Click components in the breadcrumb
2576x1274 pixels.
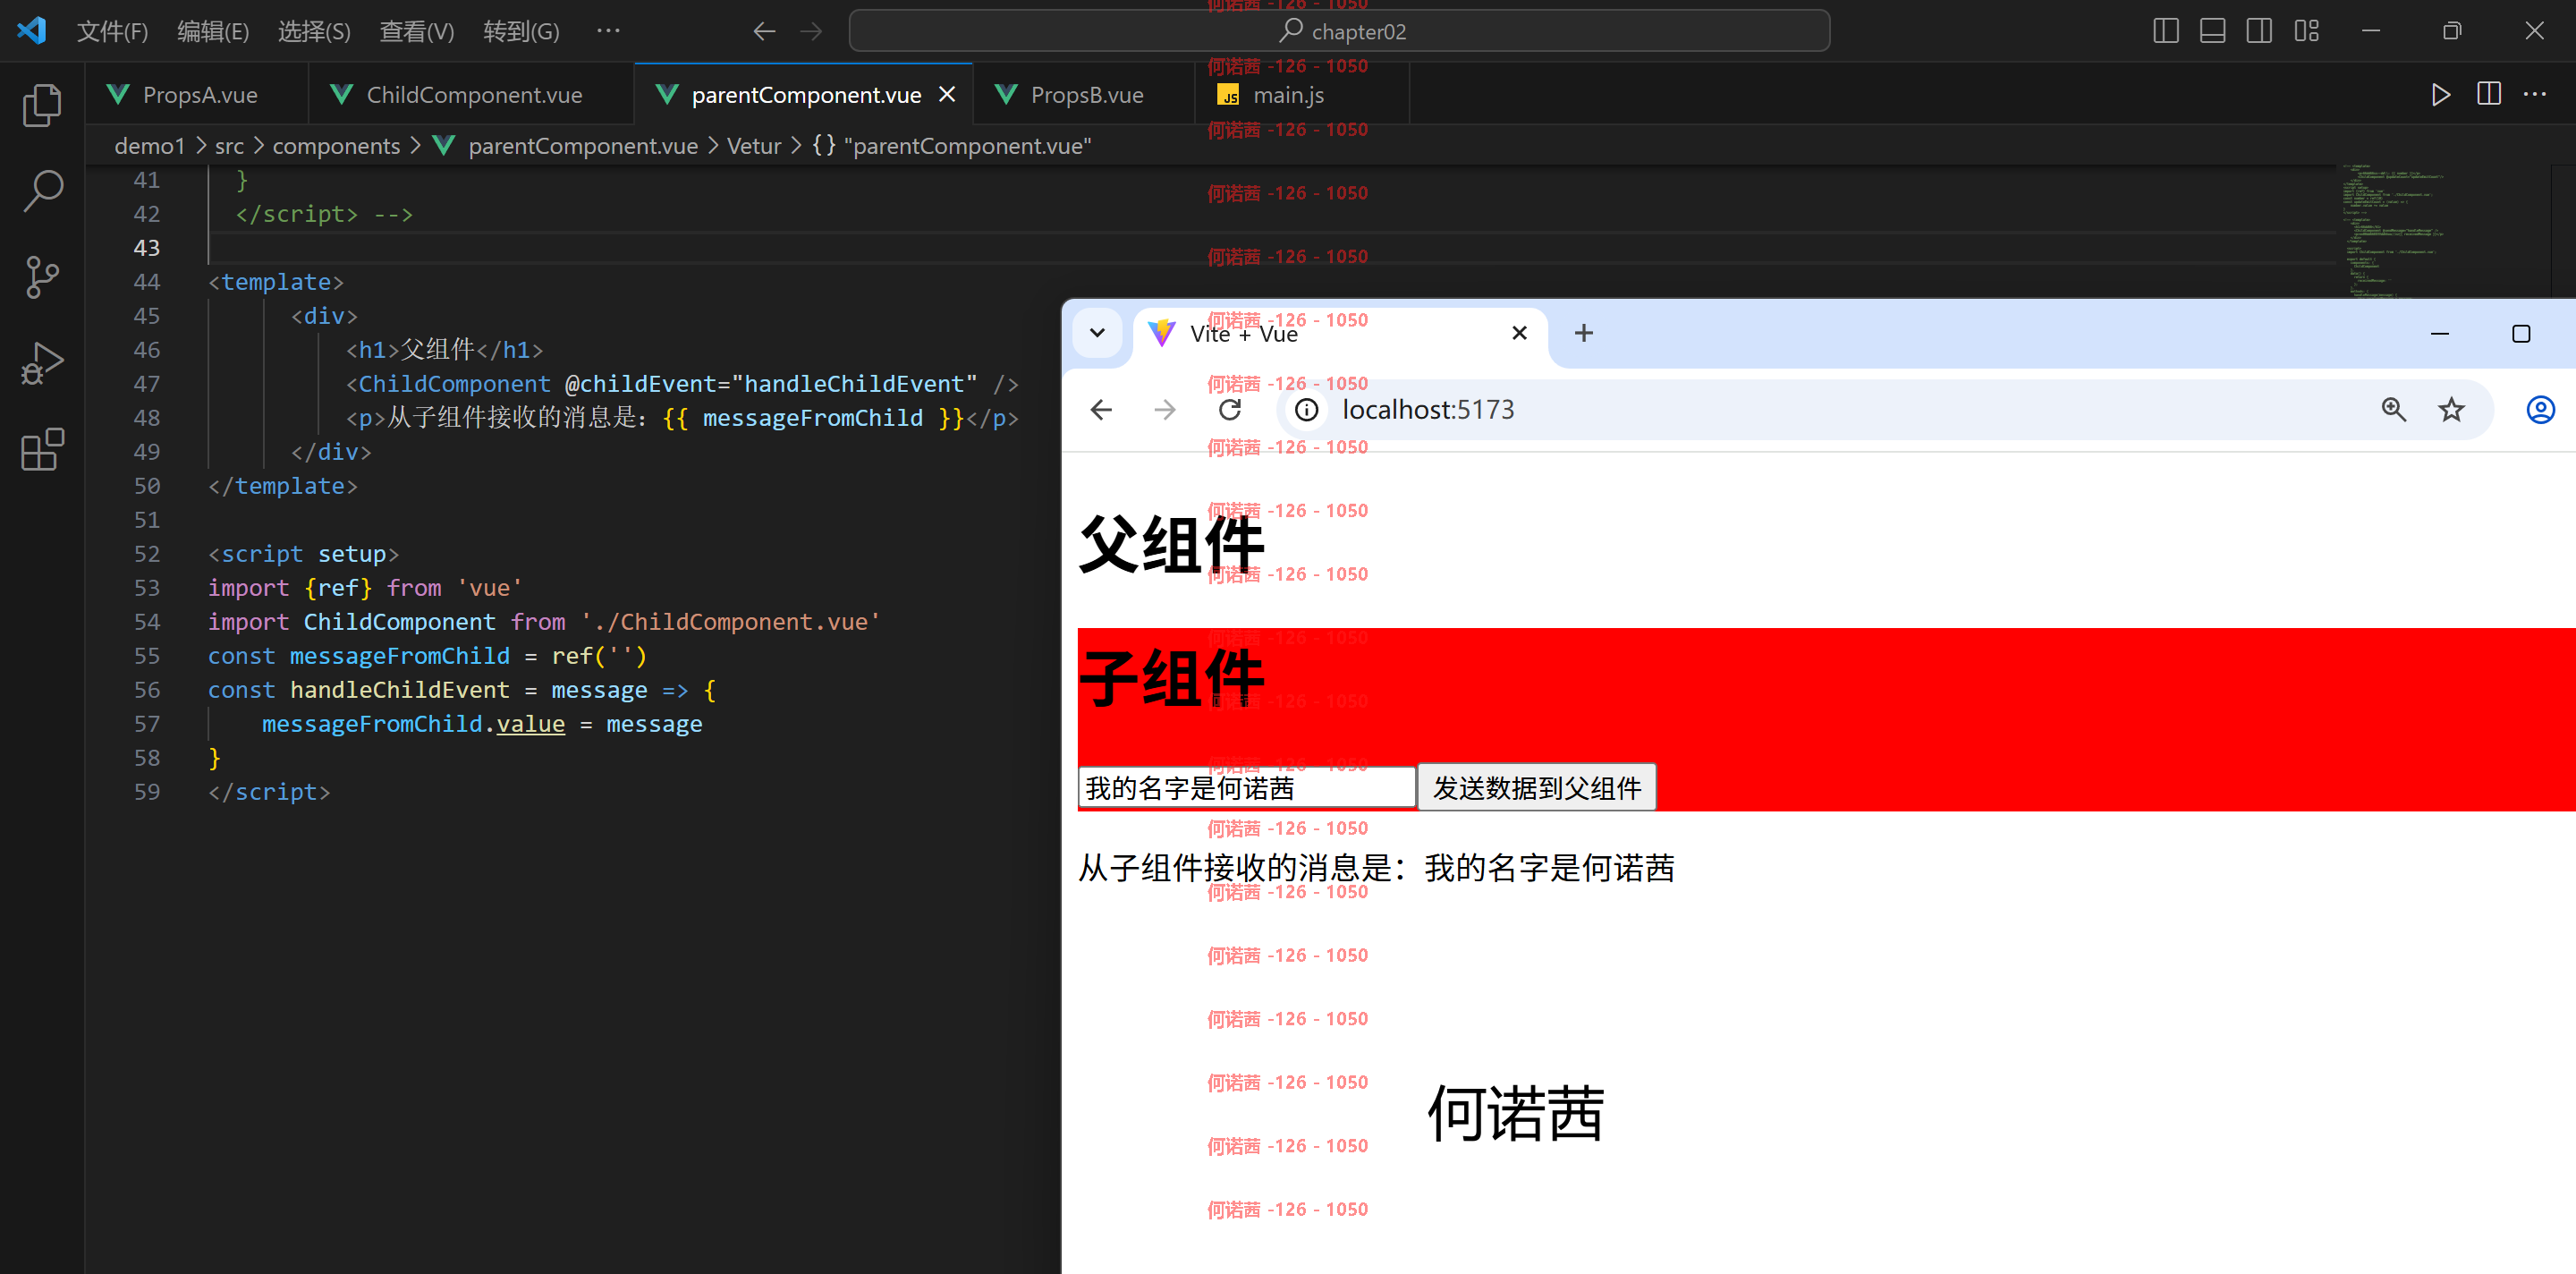pos(336,146)
